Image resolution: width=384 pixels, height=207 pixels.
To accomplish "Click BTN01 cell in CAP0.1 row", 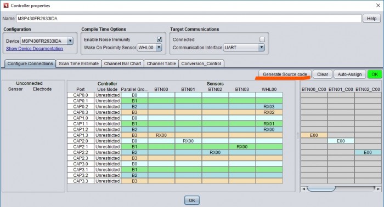I will [188, 101].
